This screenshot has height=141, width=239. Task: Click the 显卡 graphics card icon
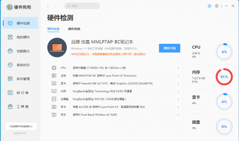pyautogui.click(x=54, y=83)
